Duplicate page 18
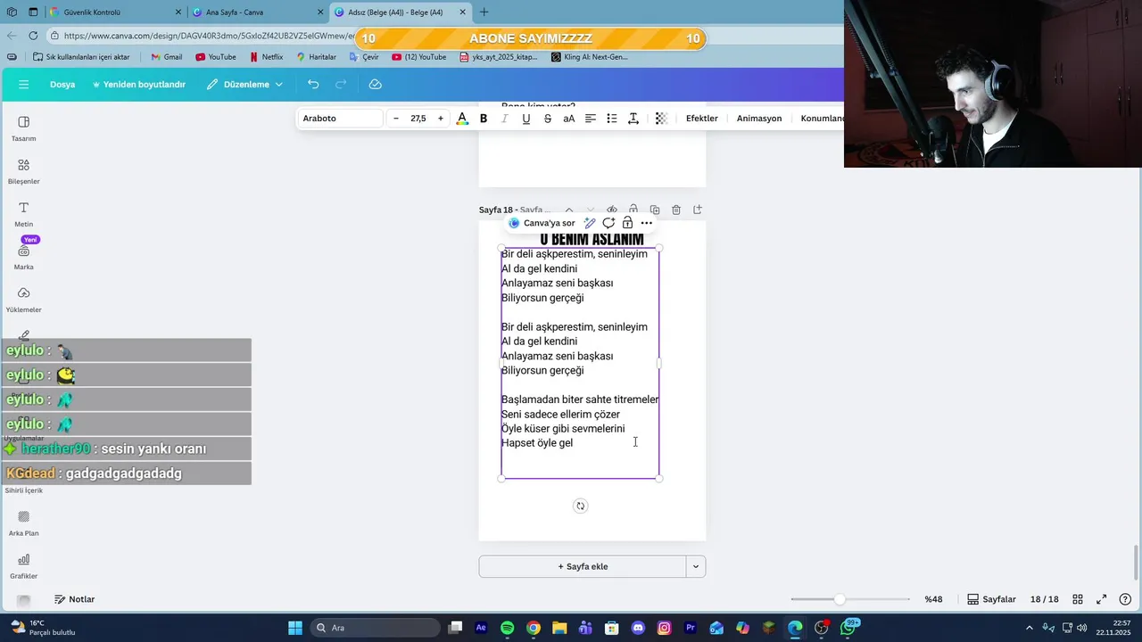Image resolution: width=1142 pixels, height=642 pixels. click(x=655, y=210)
